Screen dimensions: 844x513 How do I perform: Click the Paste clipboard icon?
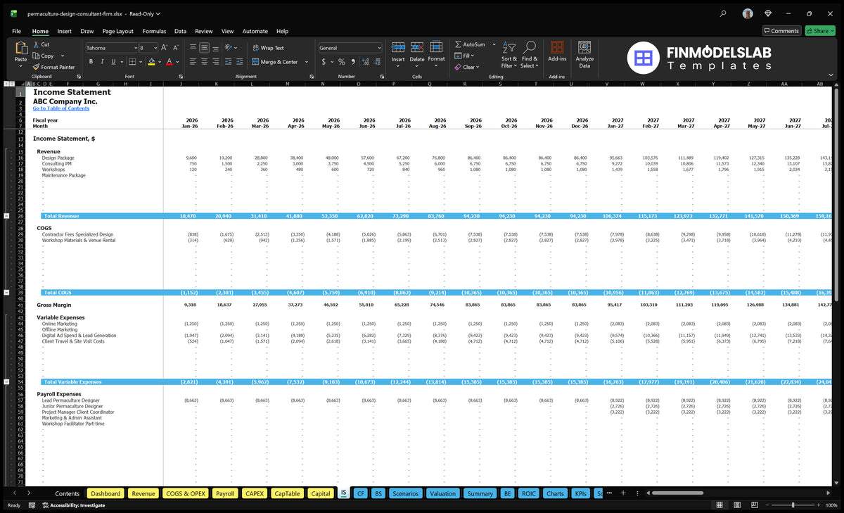coord(20,49)
